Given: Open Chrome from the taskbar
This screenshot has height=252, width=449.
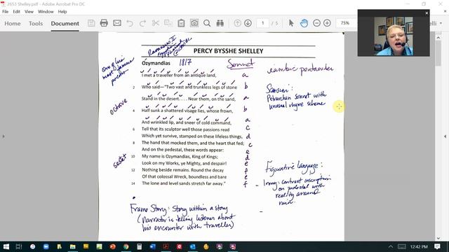Looking at the screenshot, I should click(126, 246).
